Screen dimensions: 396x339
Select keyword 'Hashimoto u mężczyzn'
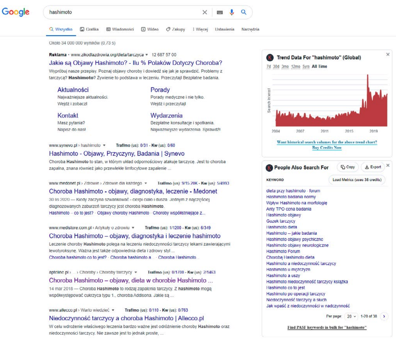(x=288, y=269)
